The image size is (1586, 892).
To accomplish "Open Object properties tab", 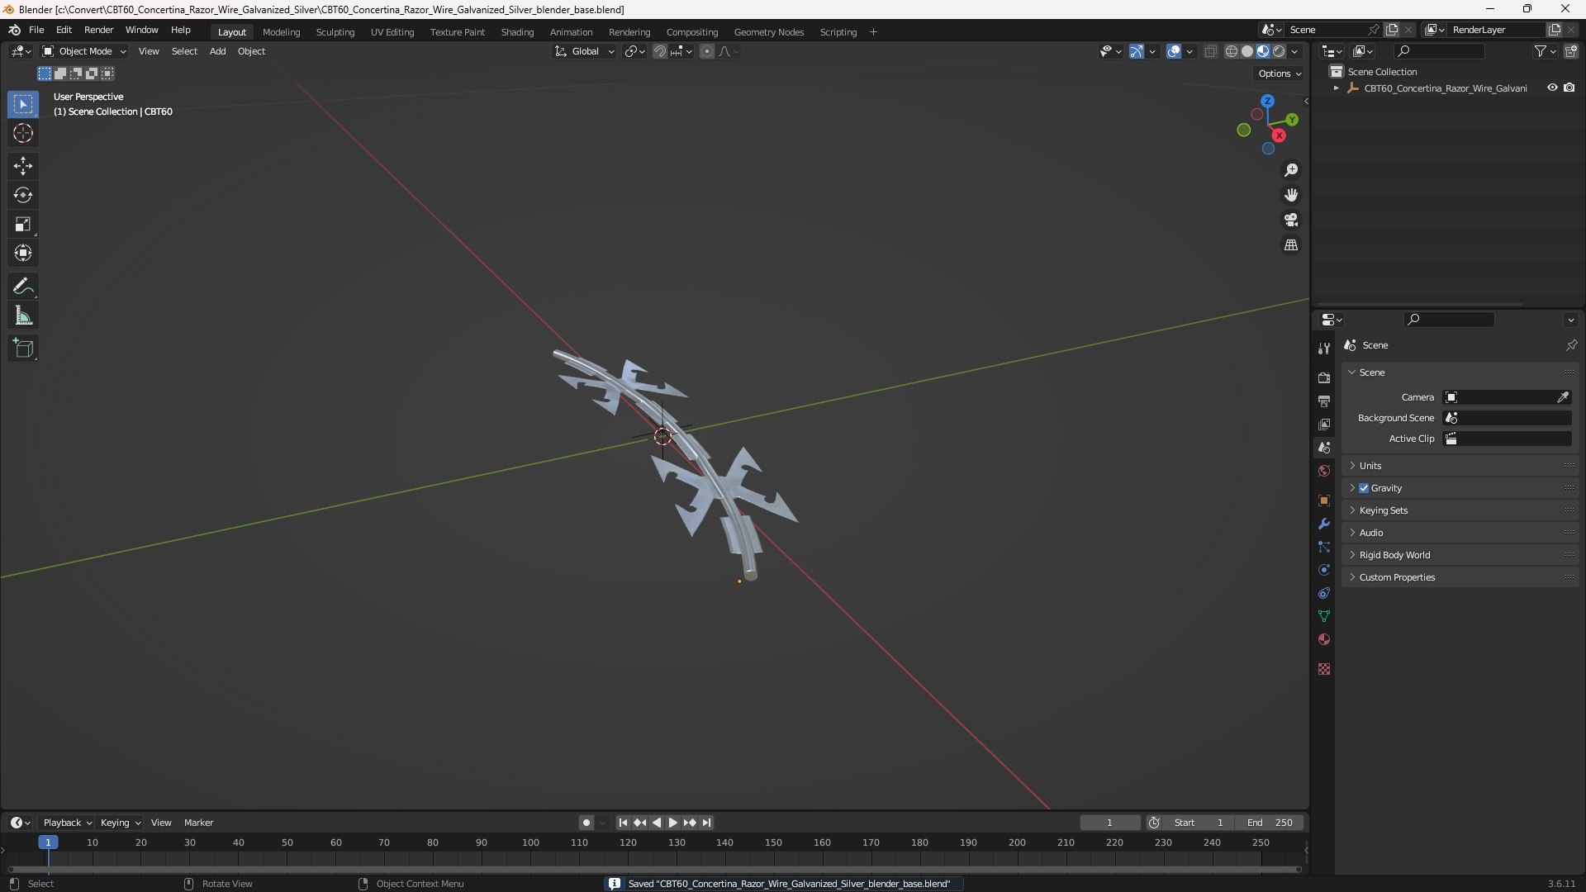I will pos(1324,501).
